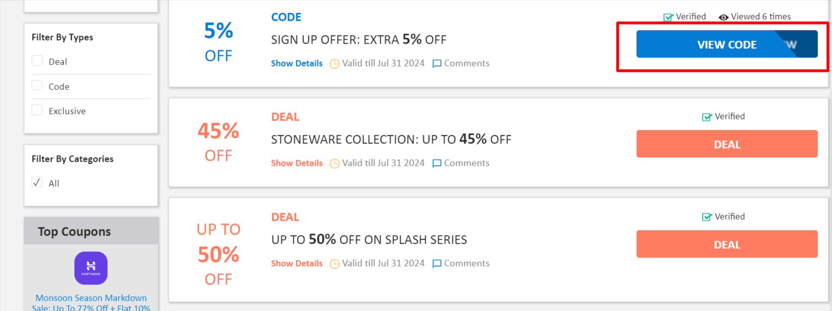Click comment icon on Splash Series deal
832x311 pixels.
tap(436, 264)
